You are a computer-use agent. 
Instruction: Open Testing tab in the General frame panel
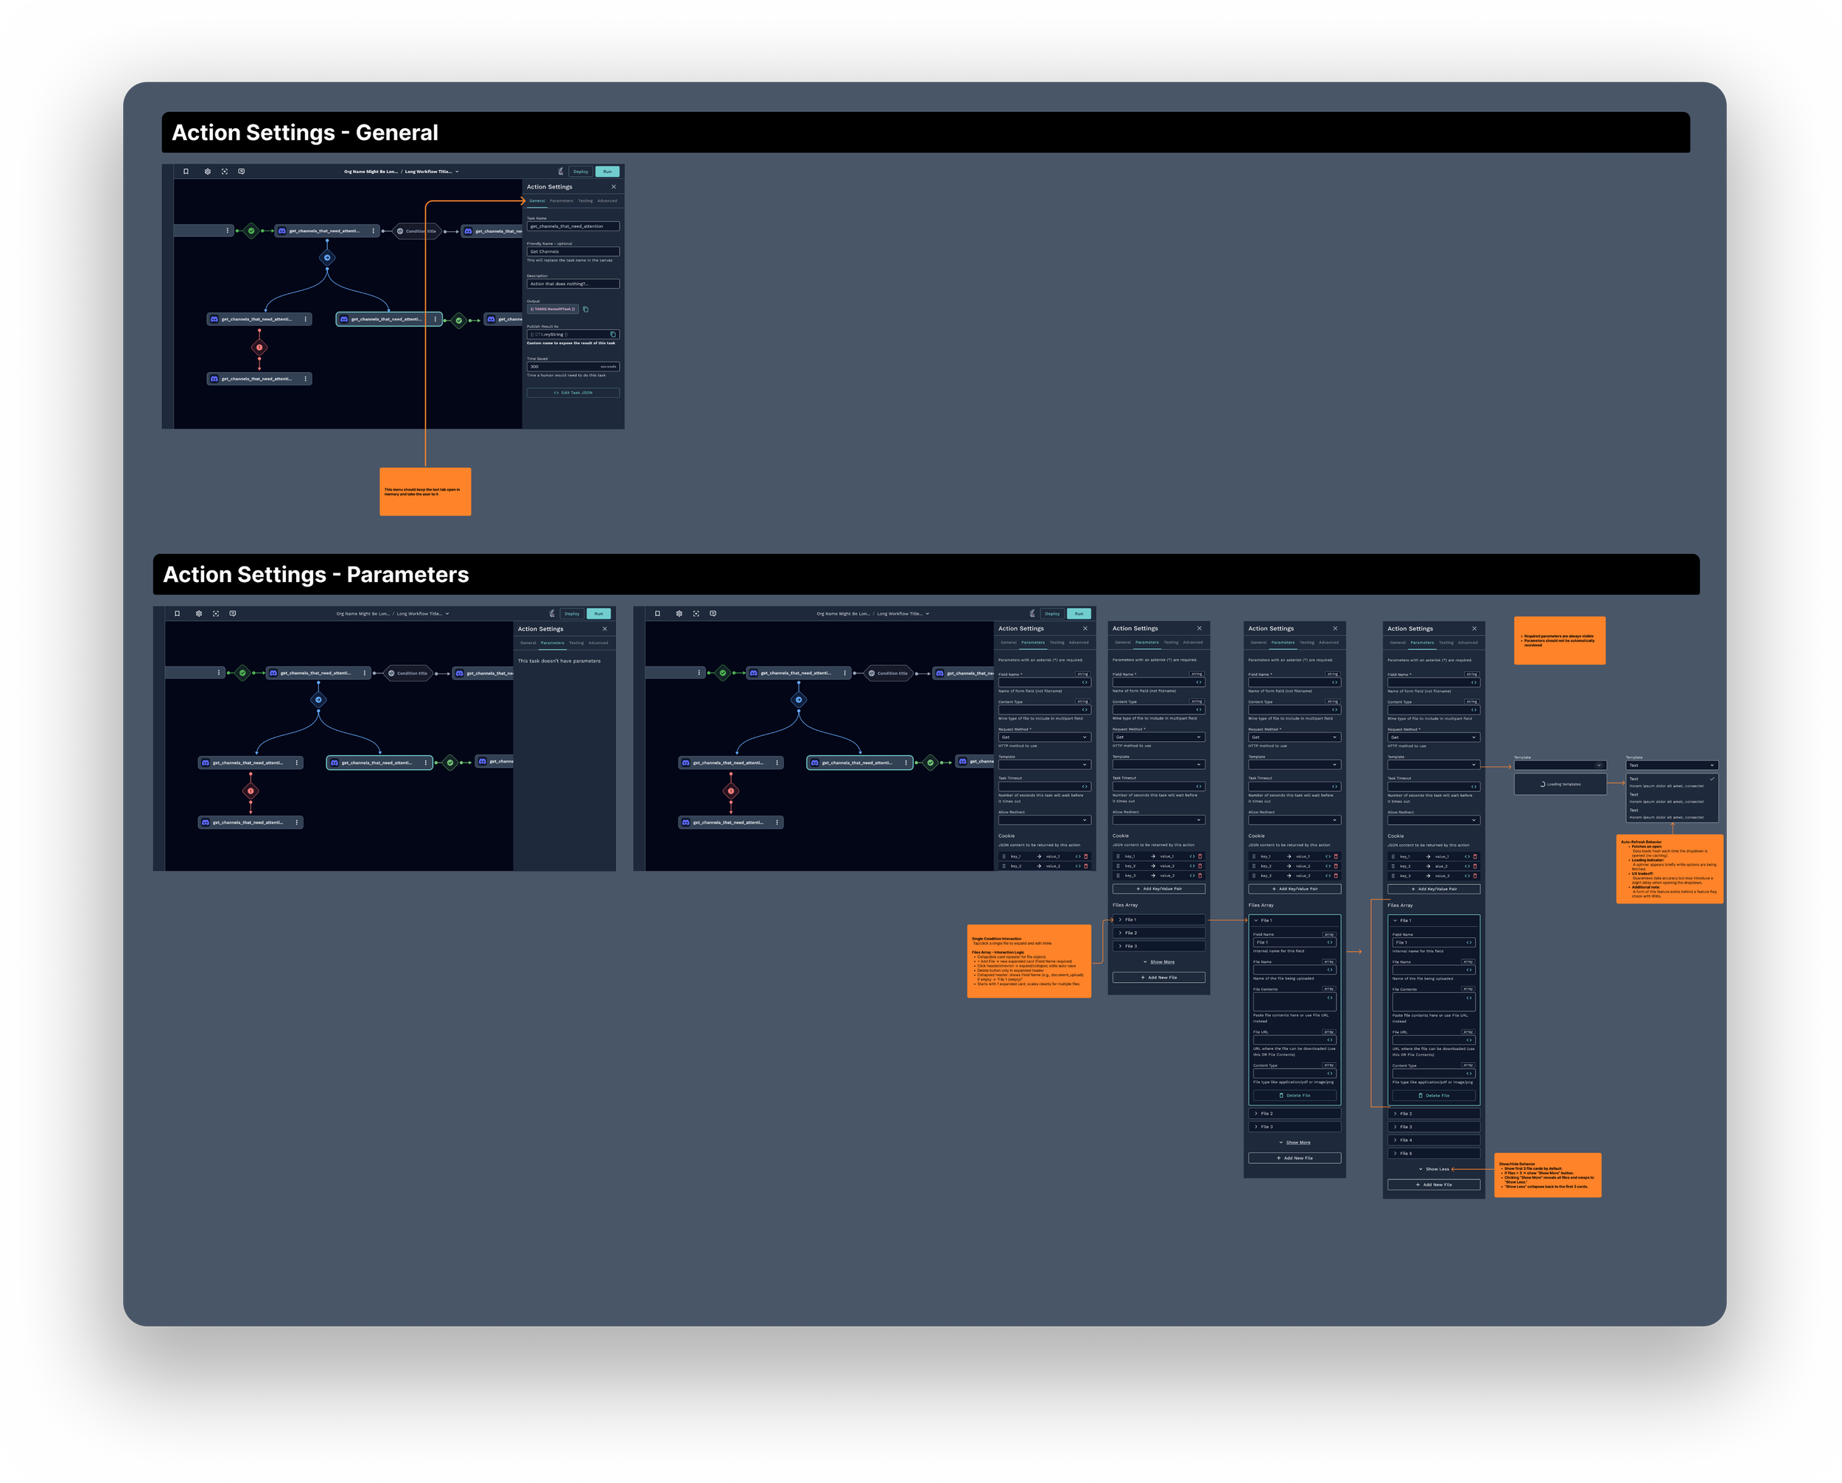click(x=585, y=200)
